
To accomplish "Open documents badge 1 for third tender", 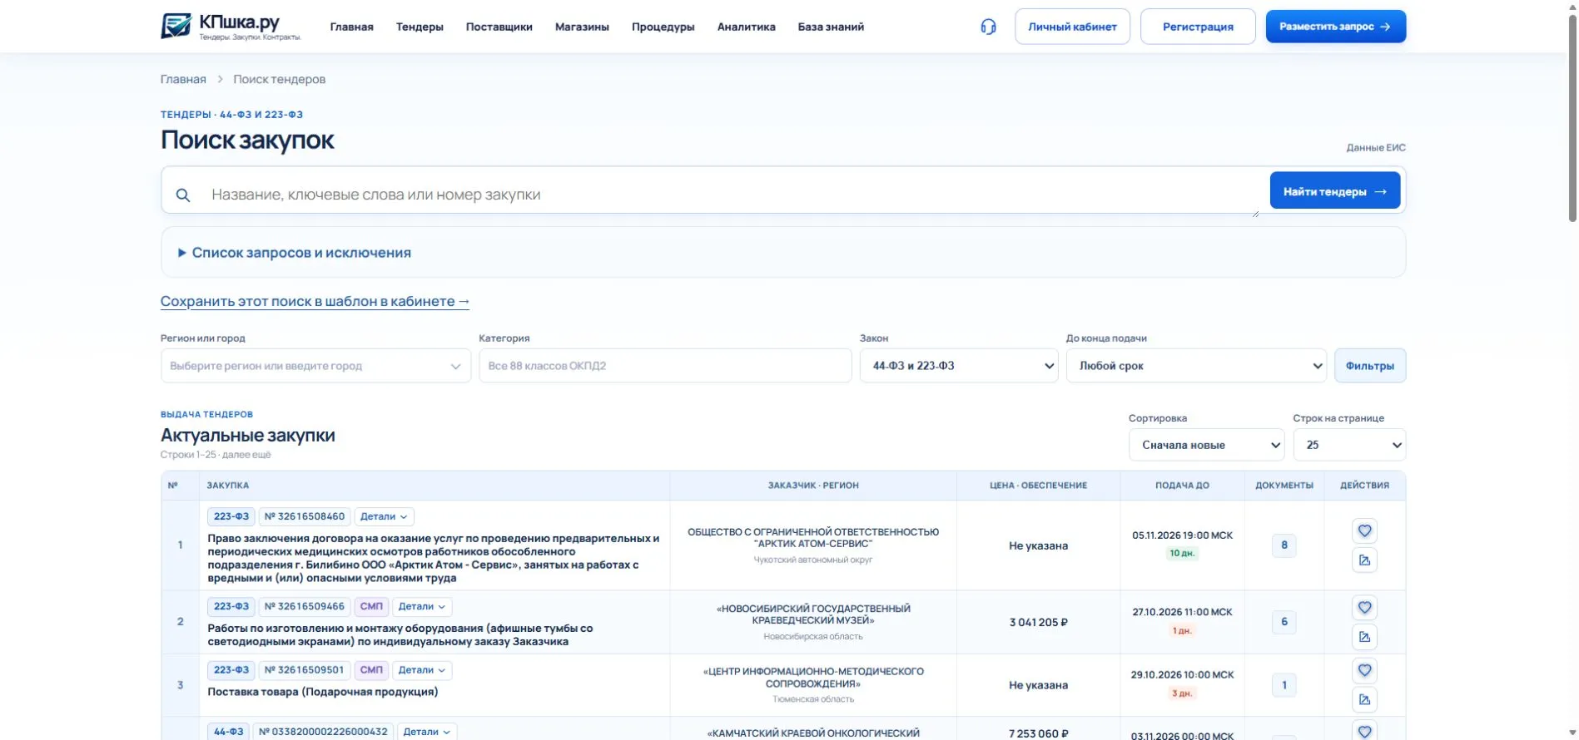I will click(x=1284, y=685).
